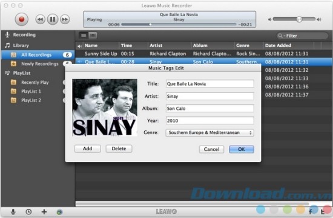Click the 08/08/2012 11:33 date entry
Image resolution: width=333 pixels, height=218 pixels.
(x=287, y=79)
